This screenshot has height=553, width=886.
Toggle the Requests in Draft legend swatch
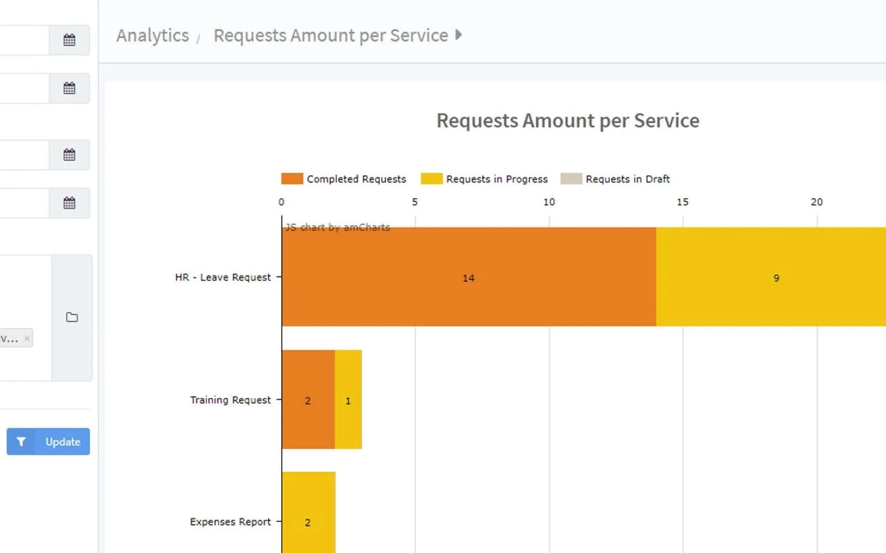click(x=571, y=179)
